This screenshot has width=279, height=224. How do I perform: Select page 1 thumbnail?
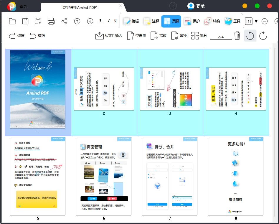pos(38,89)
